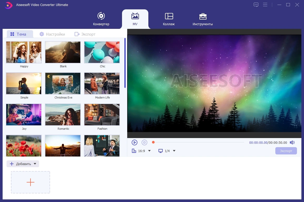Open the Экспорт sub-tab
The width and height of the screenshot is (304, 202).
[x=85, y=34]
